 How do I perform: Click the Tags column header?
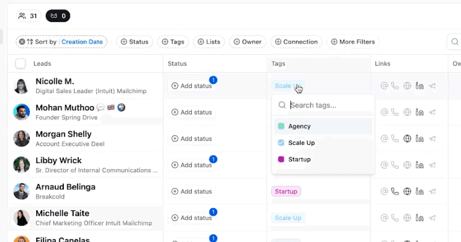[x=278, y=63]
